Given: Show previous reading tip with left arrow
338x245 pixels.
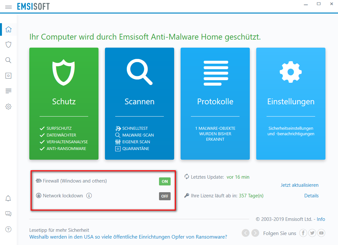Looking at the screenshot, I should pyautogui.click(x=246, y=233).
